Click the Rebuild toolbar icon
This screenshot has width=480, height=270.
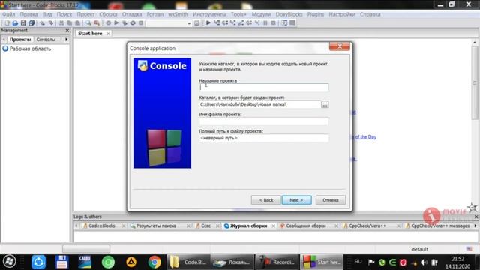pyautogui.click(x=133, y=23)
